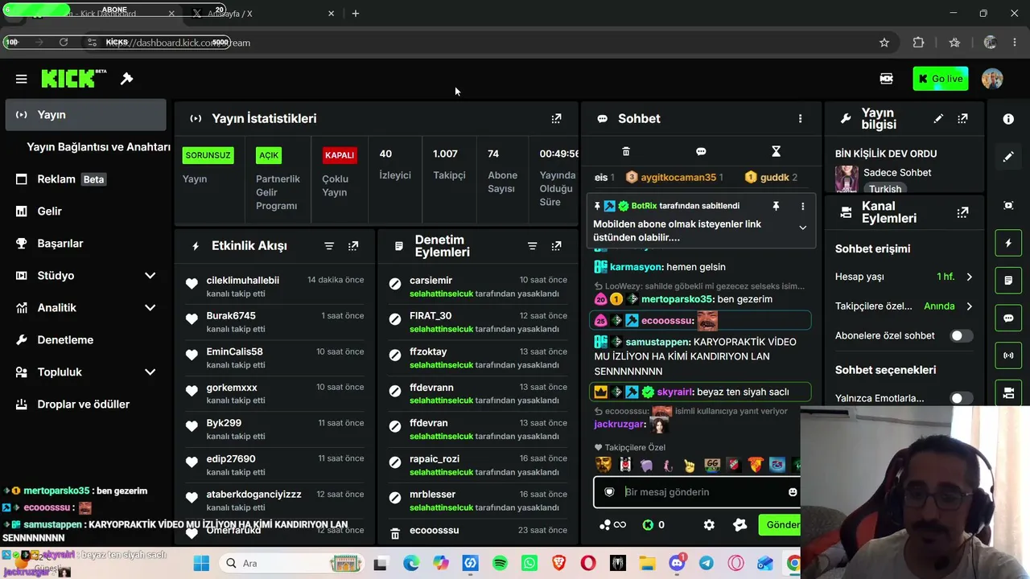Open the profile avatar menu at top right
This screenshot has width=1030, height=579.
click(992, 79)
